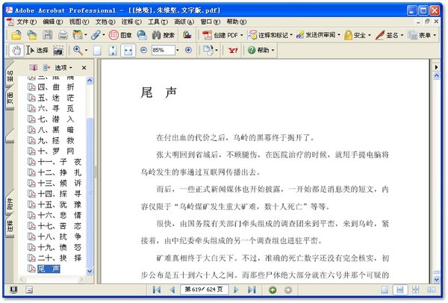Switch to continuous page layout
448x303 pixels.
pyautogui.click(x=400, y=290)
